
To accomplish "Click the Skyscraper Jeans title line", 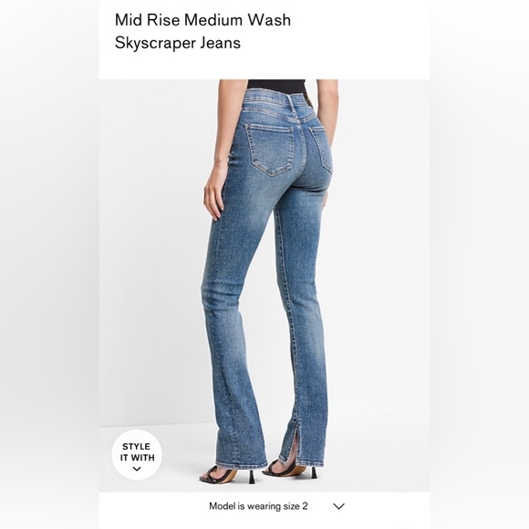I will click(178, 43).
